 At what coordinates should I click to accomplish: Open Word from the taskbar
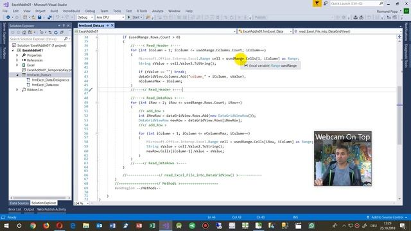click(112, 225)
